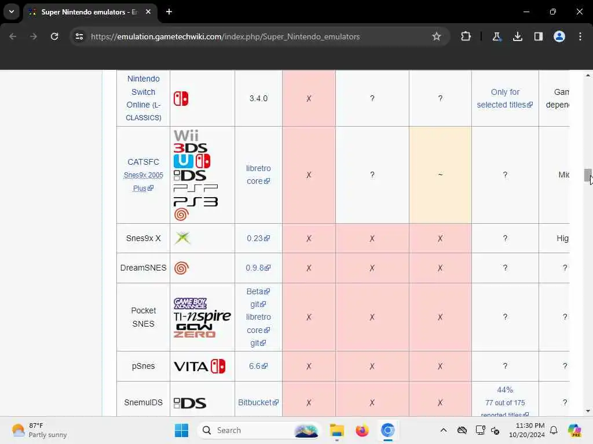This screenshot has height=444, width=593.
Task: Open the notification bell in system tray
Action: (x=554, y=430)
